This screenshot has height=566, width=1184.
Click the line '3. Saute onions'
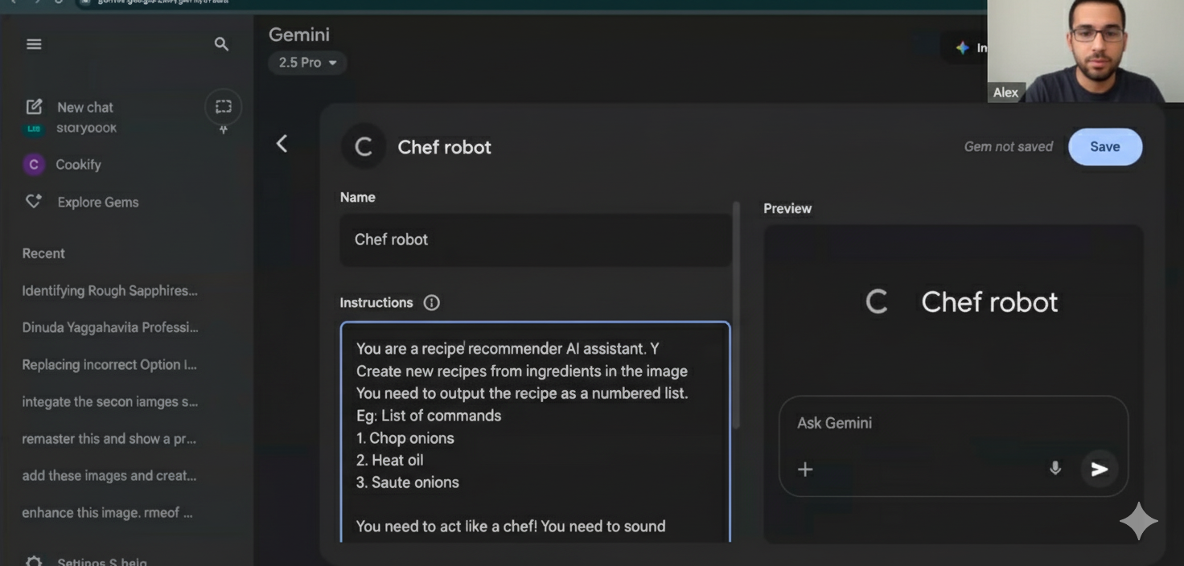408,482
